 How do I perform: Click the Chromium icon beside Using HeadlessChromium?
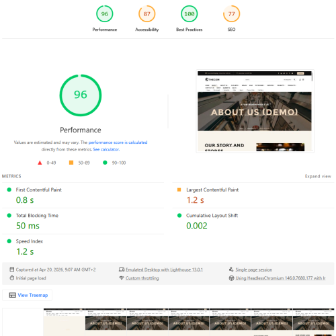[231, 278]
